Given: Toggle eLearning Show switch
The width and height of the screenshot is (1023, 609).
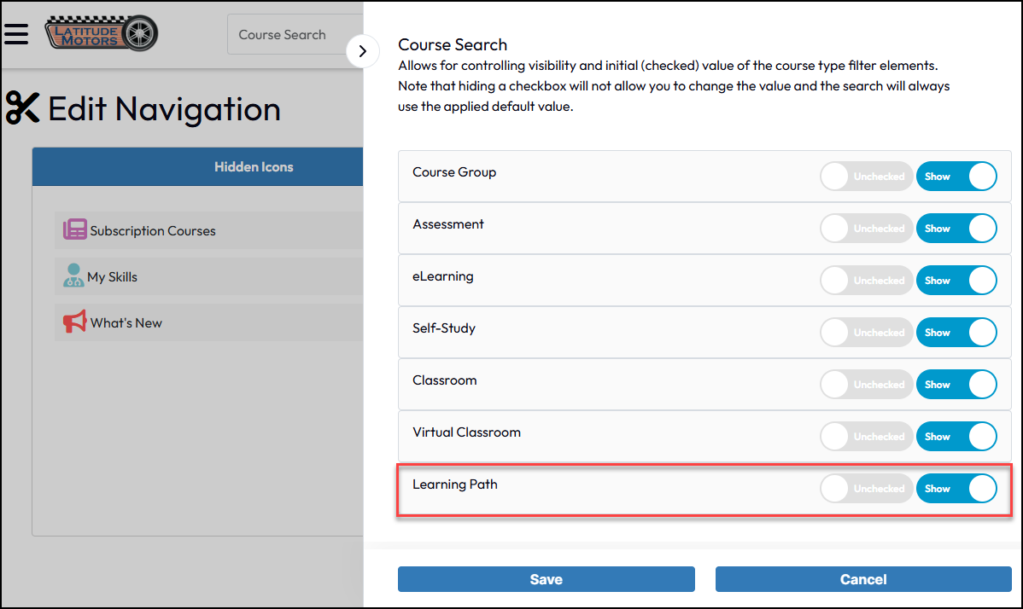Looking at the screenshot, I should [x=956, y=281].
